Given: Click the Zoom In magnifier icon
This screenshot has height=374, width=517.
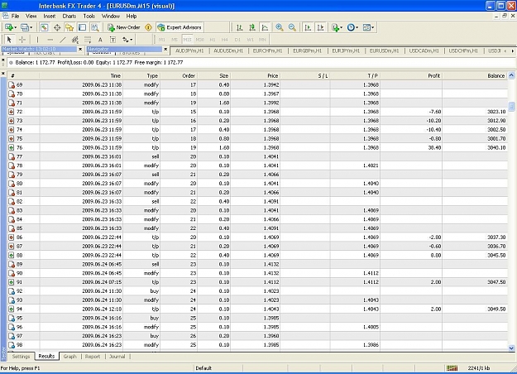Looking at the screenshot, I should [280, 27].
